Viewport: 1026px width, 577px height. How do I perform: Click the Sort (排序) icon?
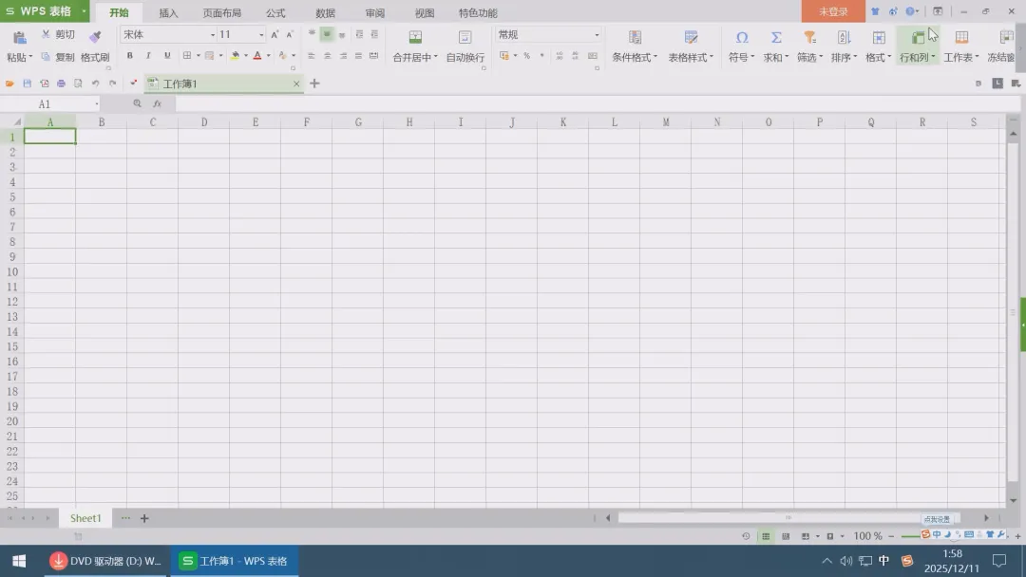[x=845, y=37]
